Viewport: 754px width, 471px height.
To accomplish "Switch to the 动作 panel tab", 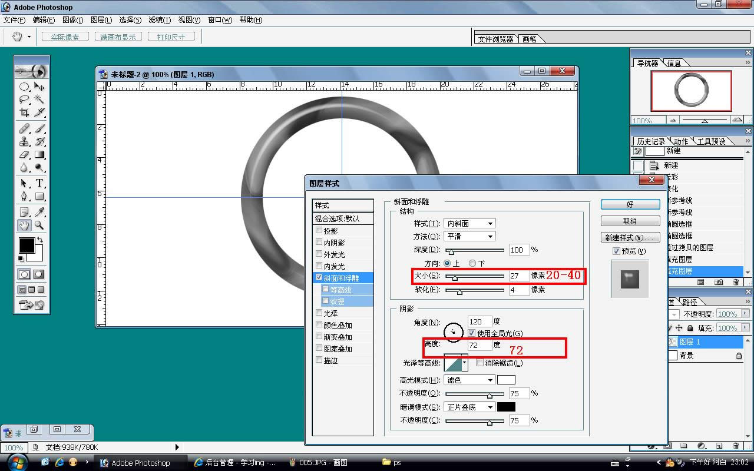I will point(681,141).
